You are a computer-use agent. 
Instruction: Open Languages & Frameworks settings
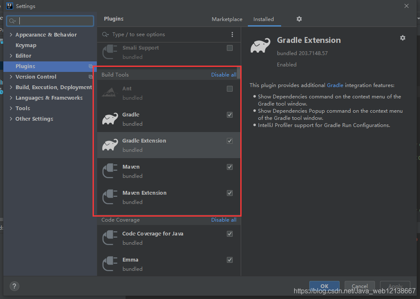[49, 98]
